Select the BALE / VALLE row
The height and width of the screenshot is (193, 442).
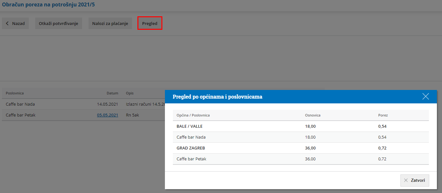301,126
